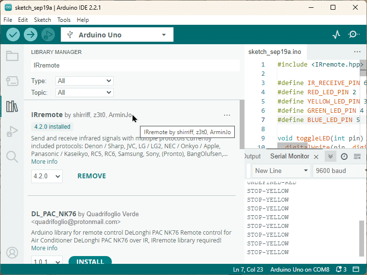Click REMOVE for IRremote library
The height and width of the screenshot is (275, 367).
point(91,176)
